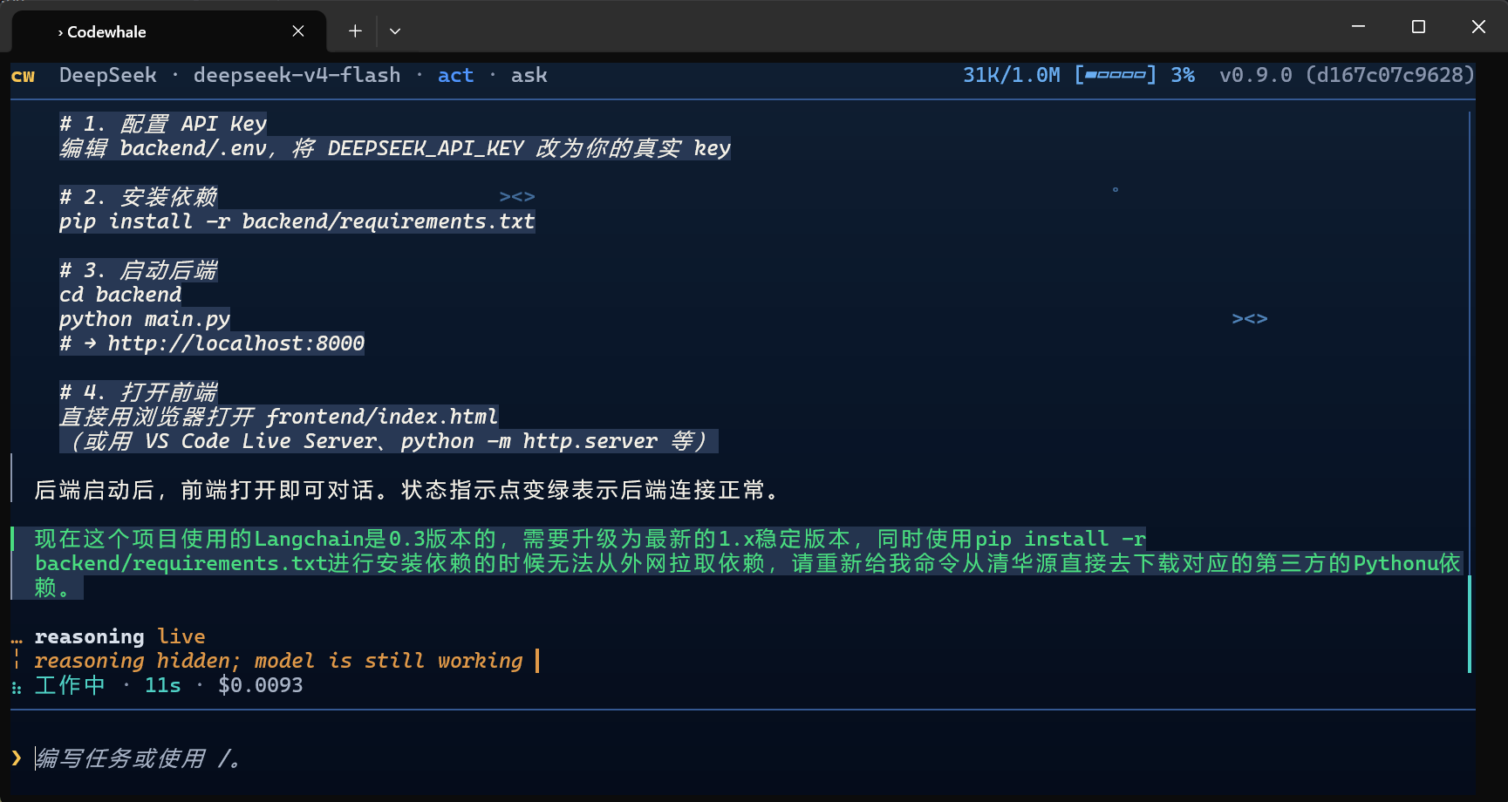Click the 工作中 working status indicator

[x=70, y=685]
